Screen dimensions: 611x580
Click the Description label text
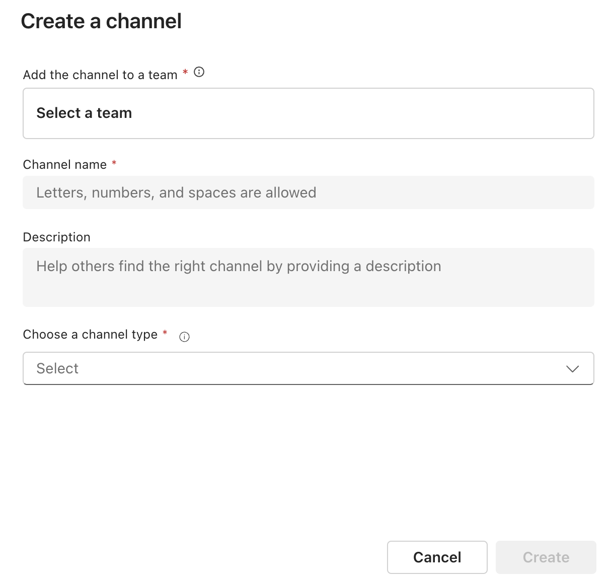click(x=57, y=237)
